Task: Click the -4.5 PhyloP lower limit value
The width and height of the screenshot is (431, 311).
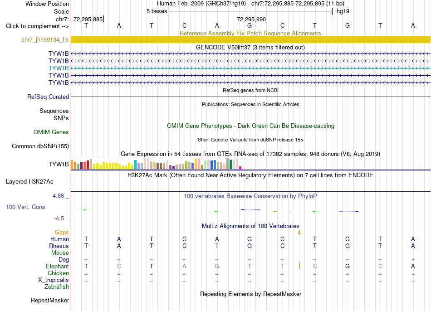Action: pos(59,219)
